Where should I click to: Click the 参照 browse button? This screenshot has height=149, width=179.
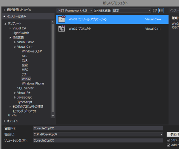pos(173,134)
